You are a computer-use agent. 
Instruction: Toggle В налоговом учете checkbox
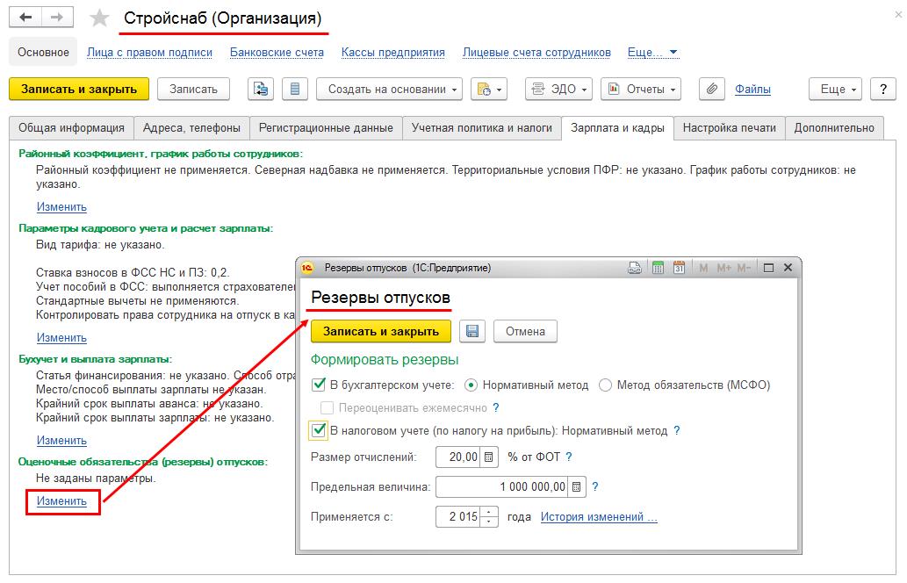click(x=318, y=430)
